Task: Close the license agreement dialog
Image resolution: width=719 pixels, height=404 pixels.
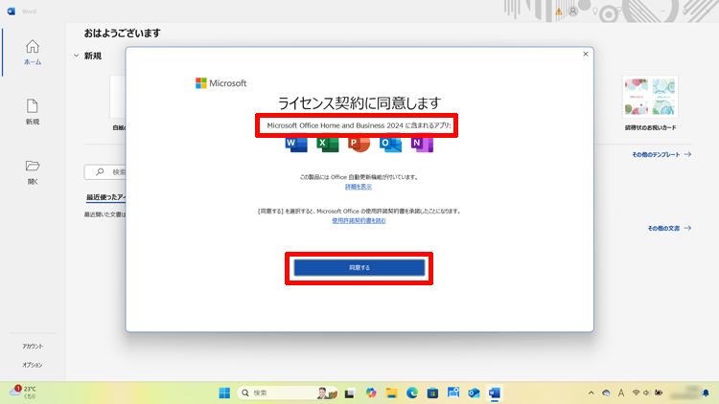Action: click(585, 55)
